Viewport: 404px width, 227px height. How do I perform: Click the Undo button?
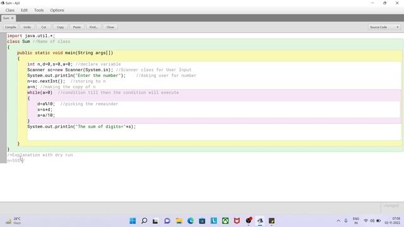(27, 27)
